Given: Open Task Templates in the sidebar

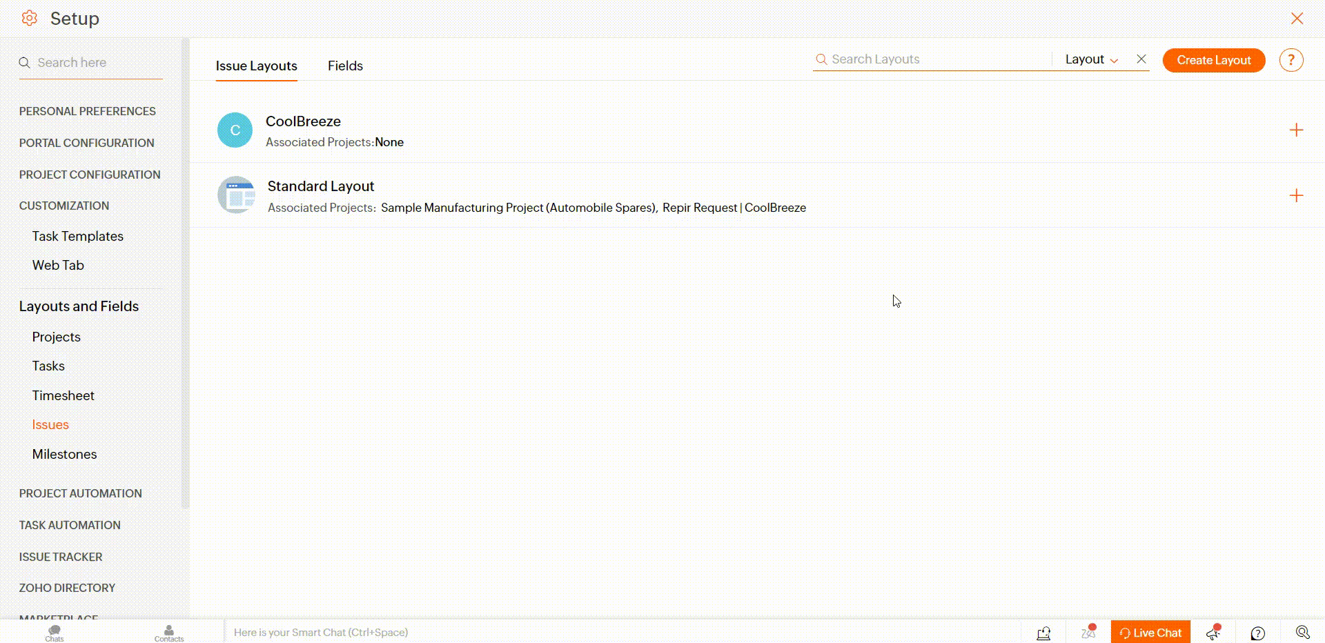Looking at the screenshot, I should coord(77,236).
